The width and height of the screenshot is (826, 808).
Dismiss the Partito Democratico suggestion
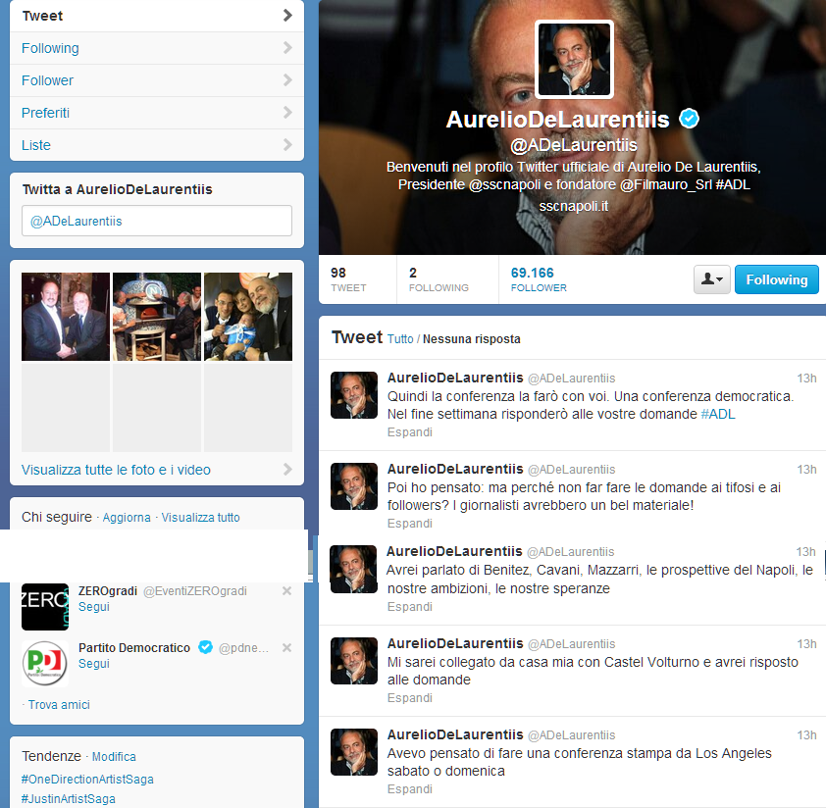click(x=286, y=648)
